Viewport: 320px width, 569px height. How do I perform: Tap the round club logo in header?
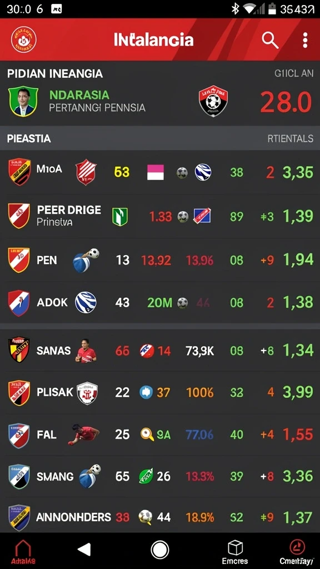23,39
